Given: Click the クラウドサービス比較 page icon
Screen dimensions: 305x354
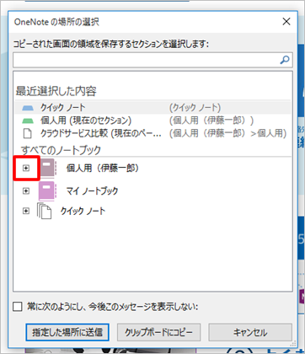Looking at the screenshot, I should coord(27,134).
